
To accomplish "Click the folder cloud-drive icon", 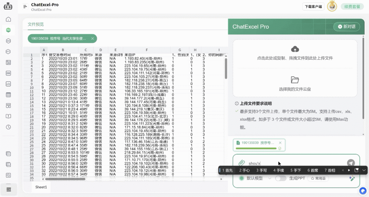I will coord(295,80).
